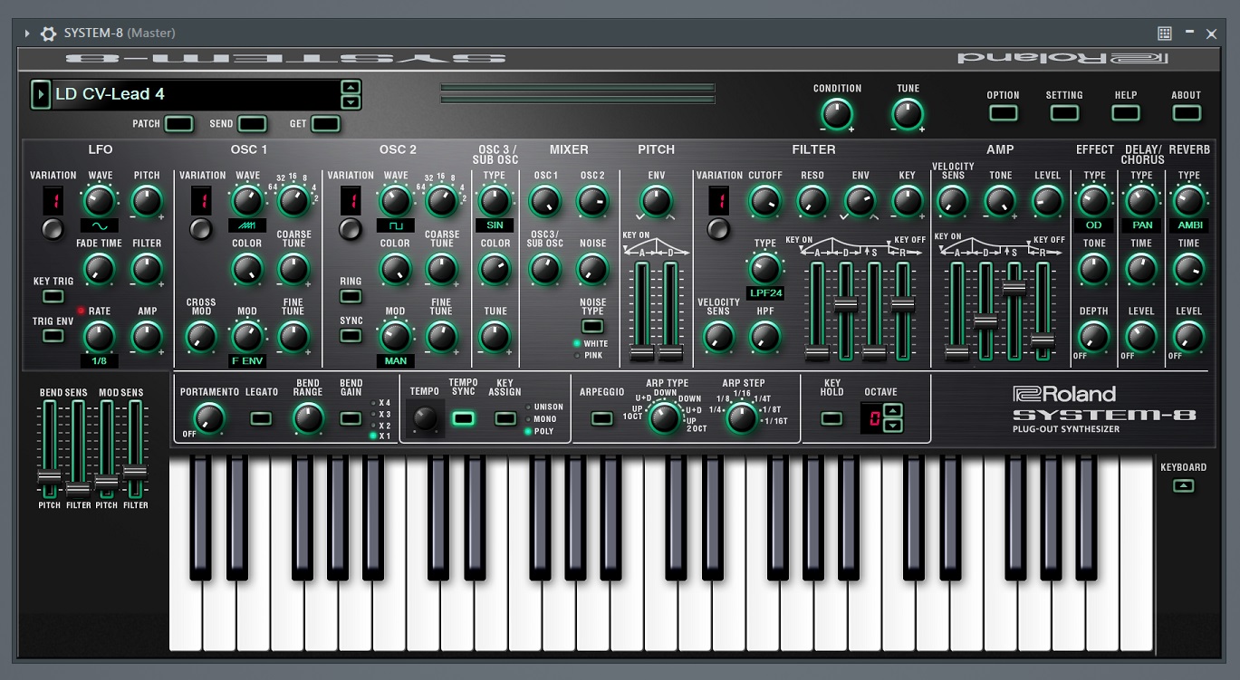Image resolution: width=1240 pixels, height=680 pixels.
Task: Click the OSC 2 variation round button
Action: 351,229
